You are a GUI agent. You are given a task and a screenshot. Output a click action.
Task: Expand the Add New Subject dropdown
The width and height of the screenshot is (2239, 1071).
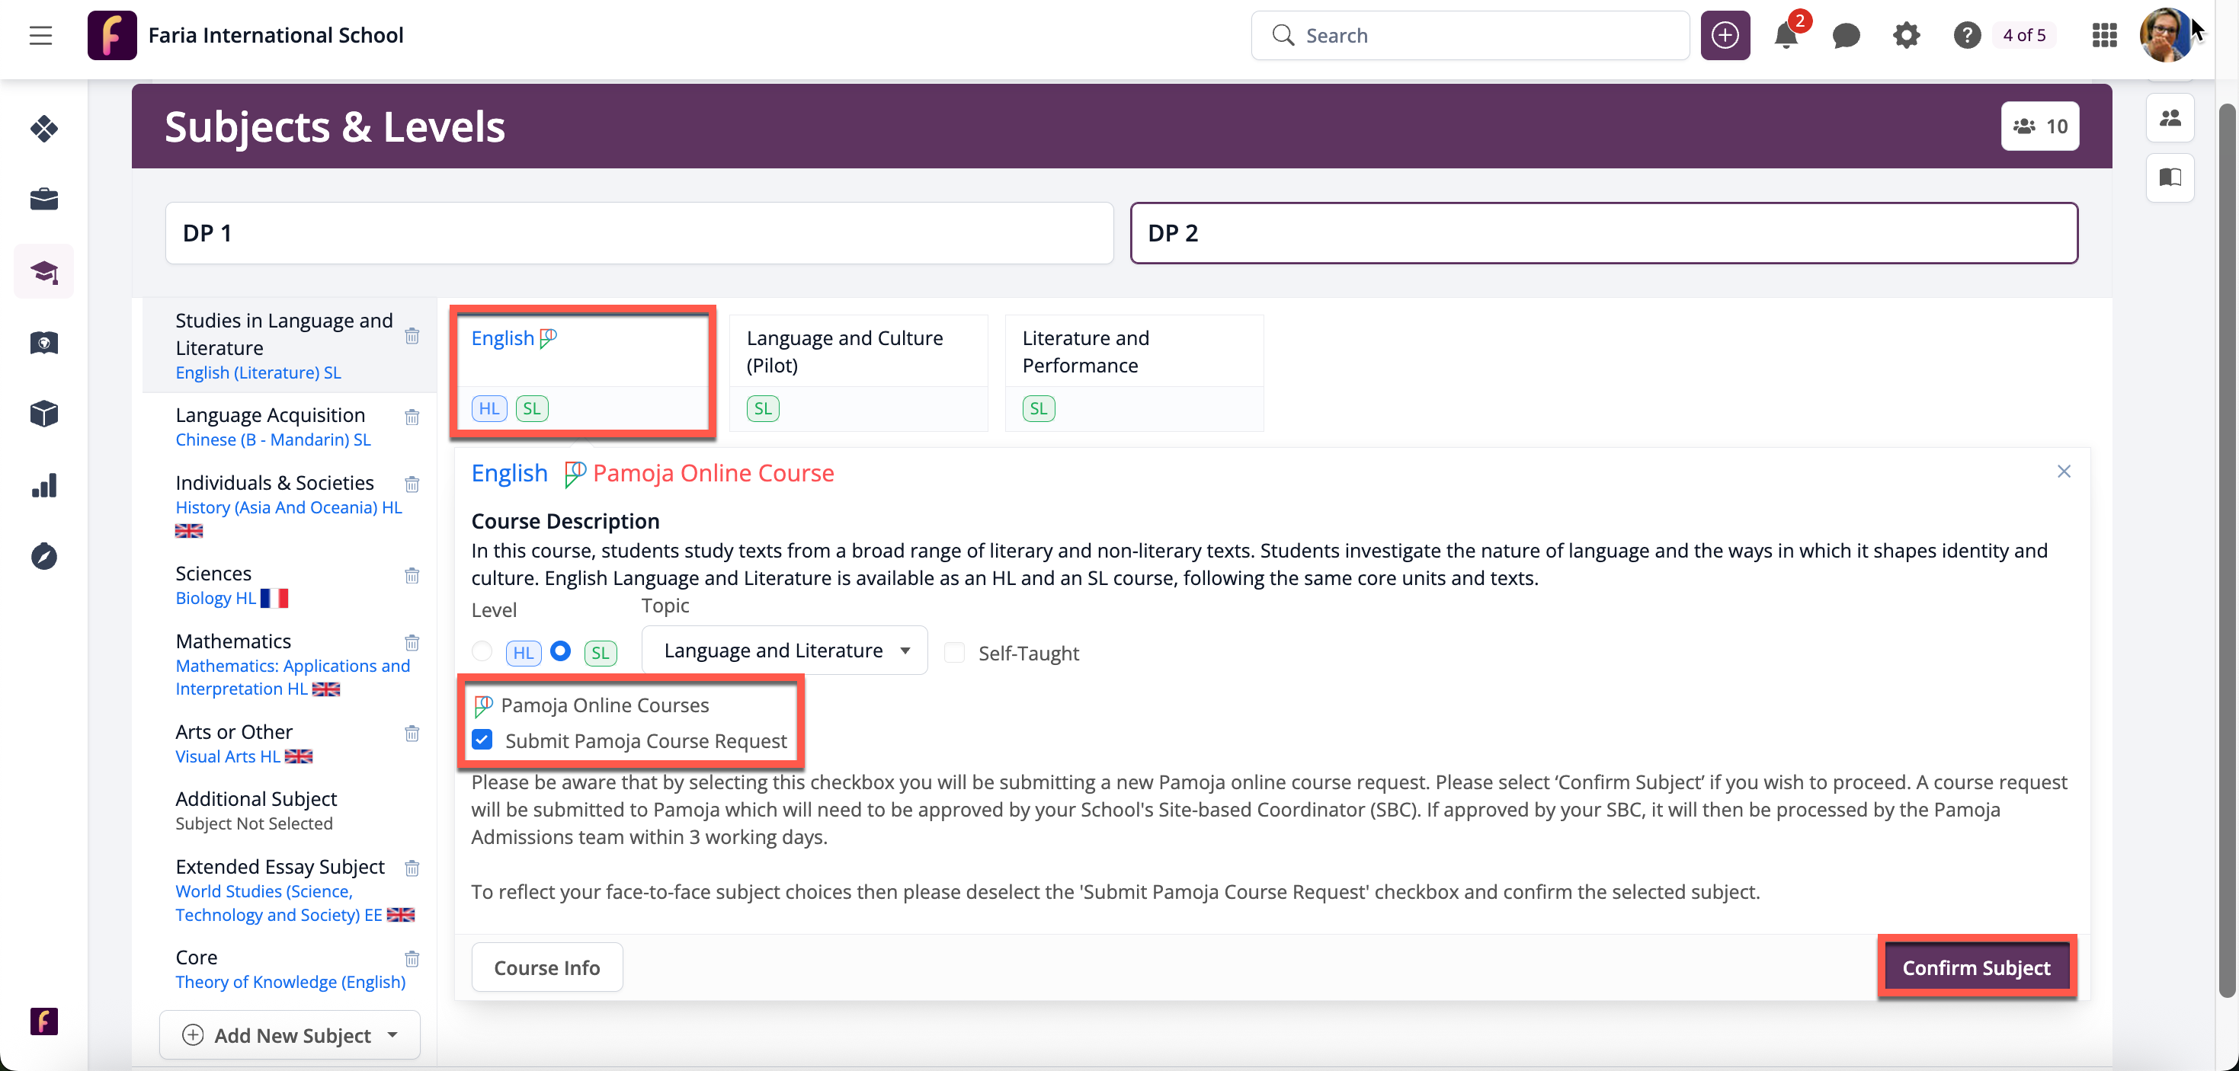[x=290, y=1034]
